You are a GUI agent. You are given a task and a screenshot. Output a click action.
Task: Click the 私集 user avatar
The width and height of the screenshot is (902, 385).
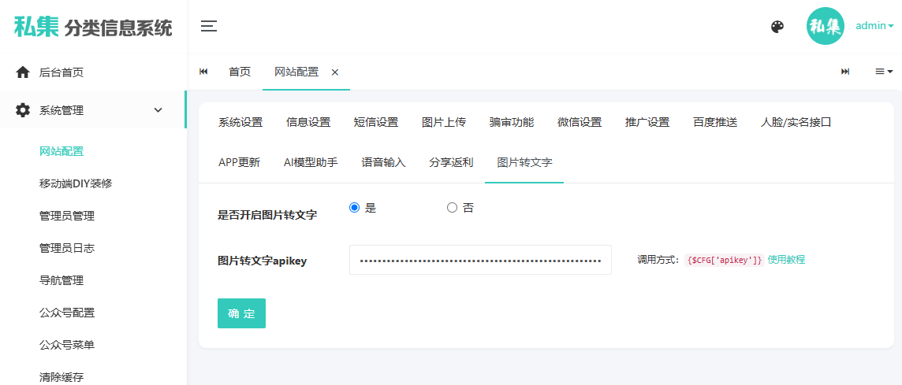coord(825,26)
